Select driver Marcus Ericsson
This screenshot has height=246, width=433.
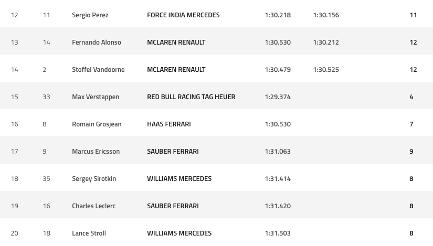[96, 152]
